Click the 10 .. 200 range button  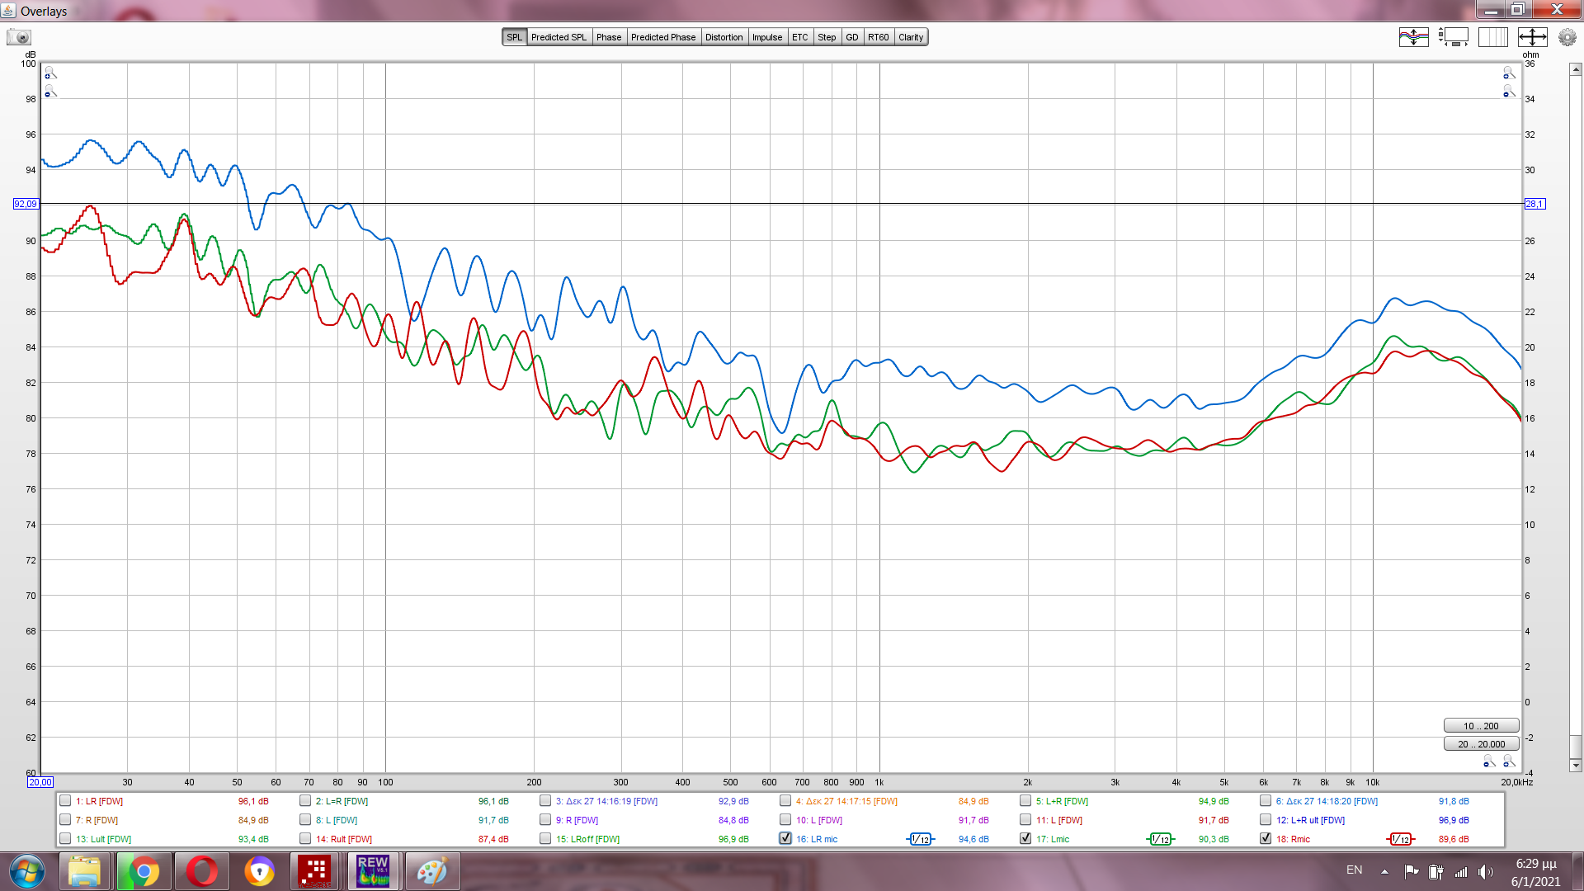1481,726
